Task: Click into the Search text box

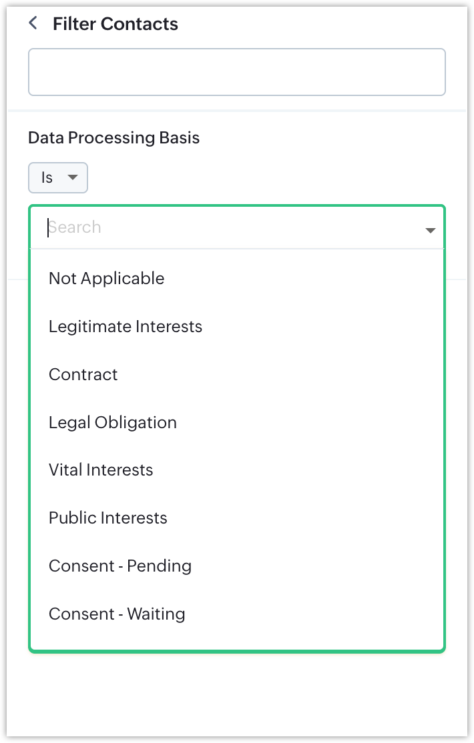Action: click(x=227, y=227)
